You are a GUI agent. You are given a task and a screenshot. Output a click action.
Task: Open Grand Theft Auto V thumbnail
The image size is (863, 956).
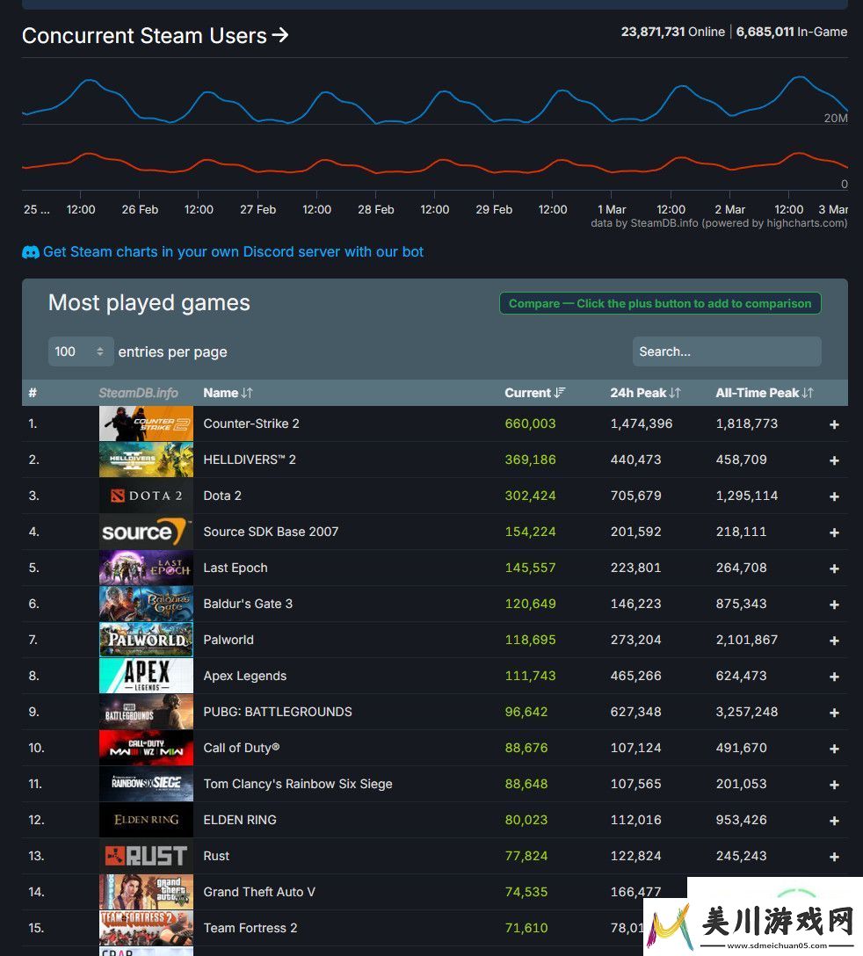[147, 891]
